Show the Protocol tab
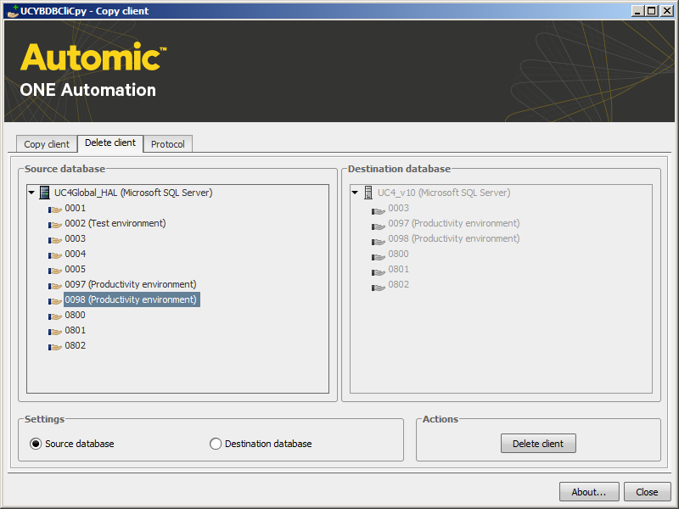Viewport: 679px width, 509px height. pyautogui.click(x=167, y=144)
